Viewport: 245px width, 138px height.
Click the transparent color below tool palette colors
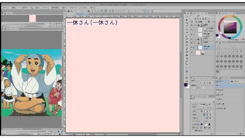pos(186,90)
